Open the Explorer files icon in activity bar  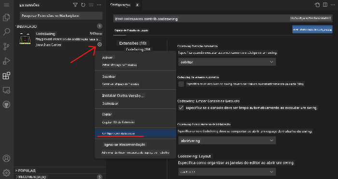tap(6, 17)
